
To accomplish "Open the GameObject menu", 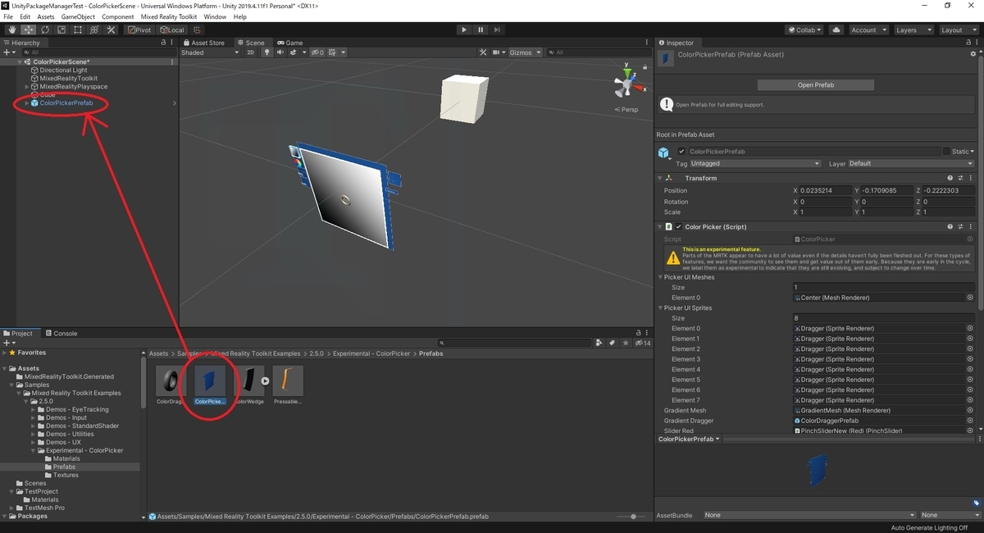I will coord(78,16).
